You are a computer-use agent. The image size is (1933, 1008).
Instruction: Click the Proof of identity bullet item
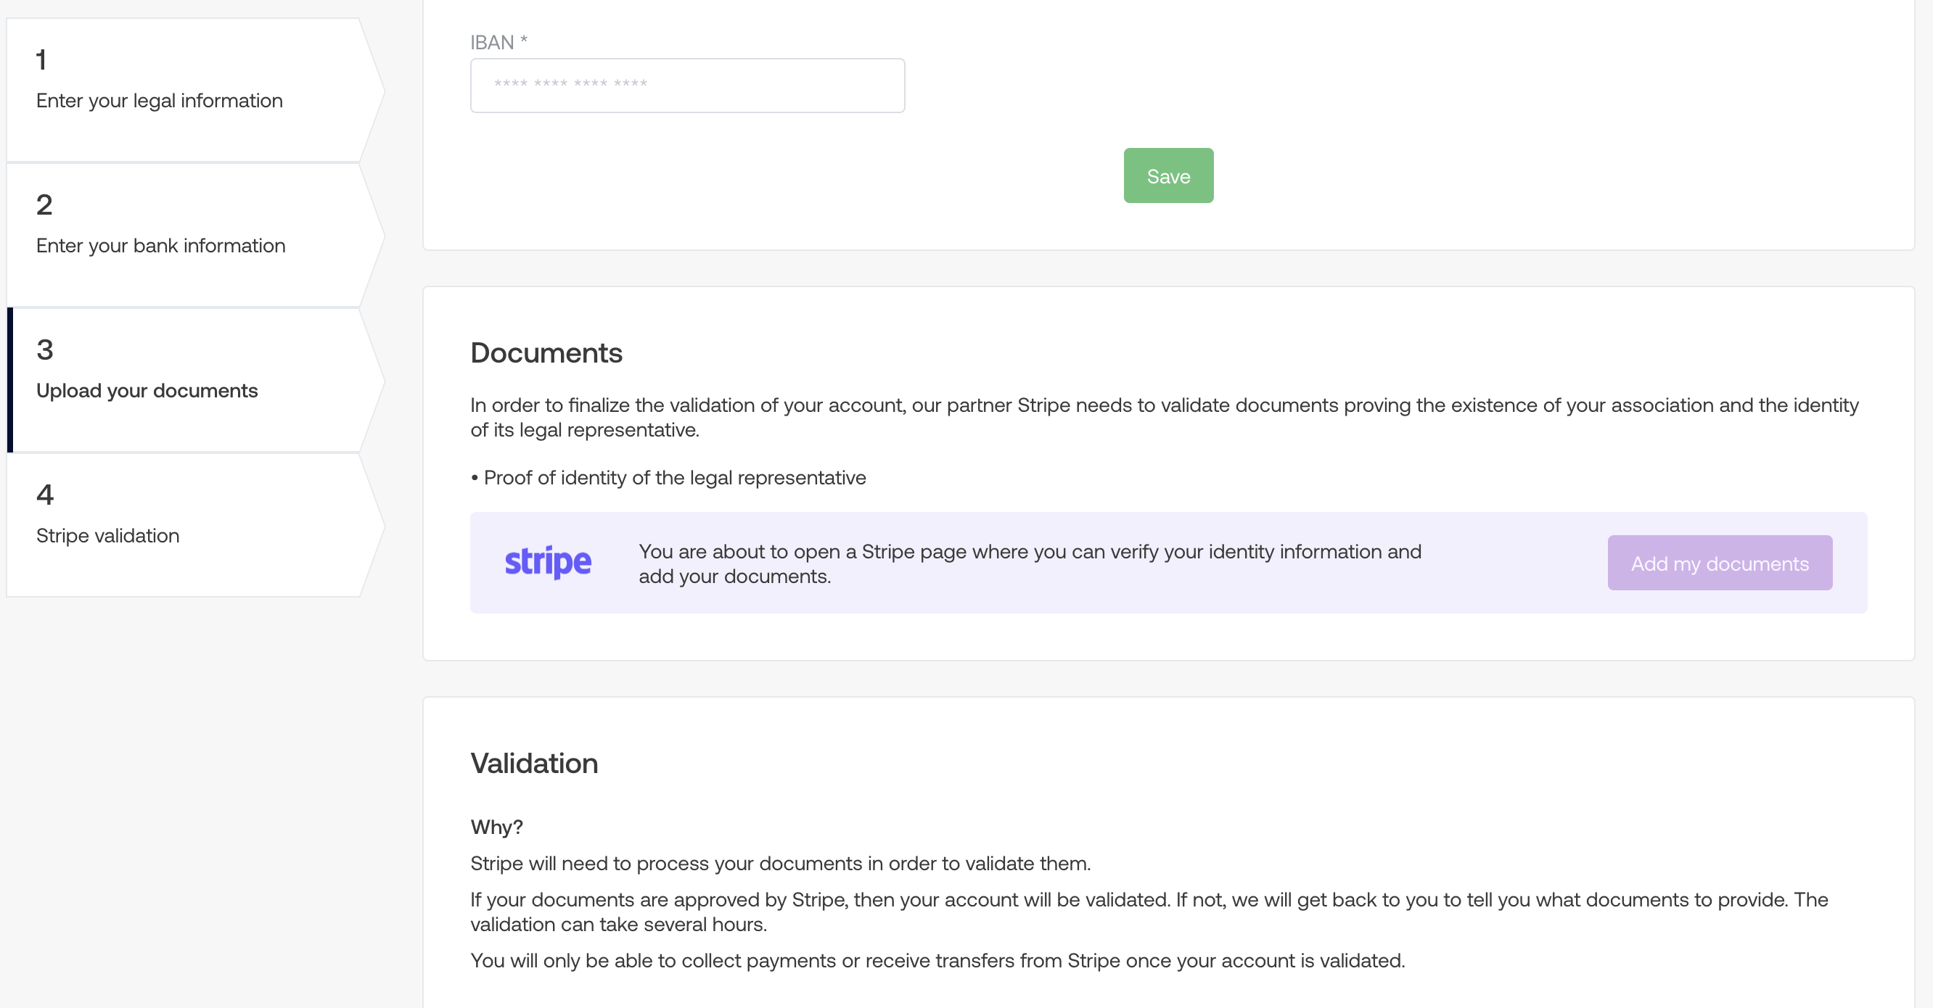click(674, 478)
